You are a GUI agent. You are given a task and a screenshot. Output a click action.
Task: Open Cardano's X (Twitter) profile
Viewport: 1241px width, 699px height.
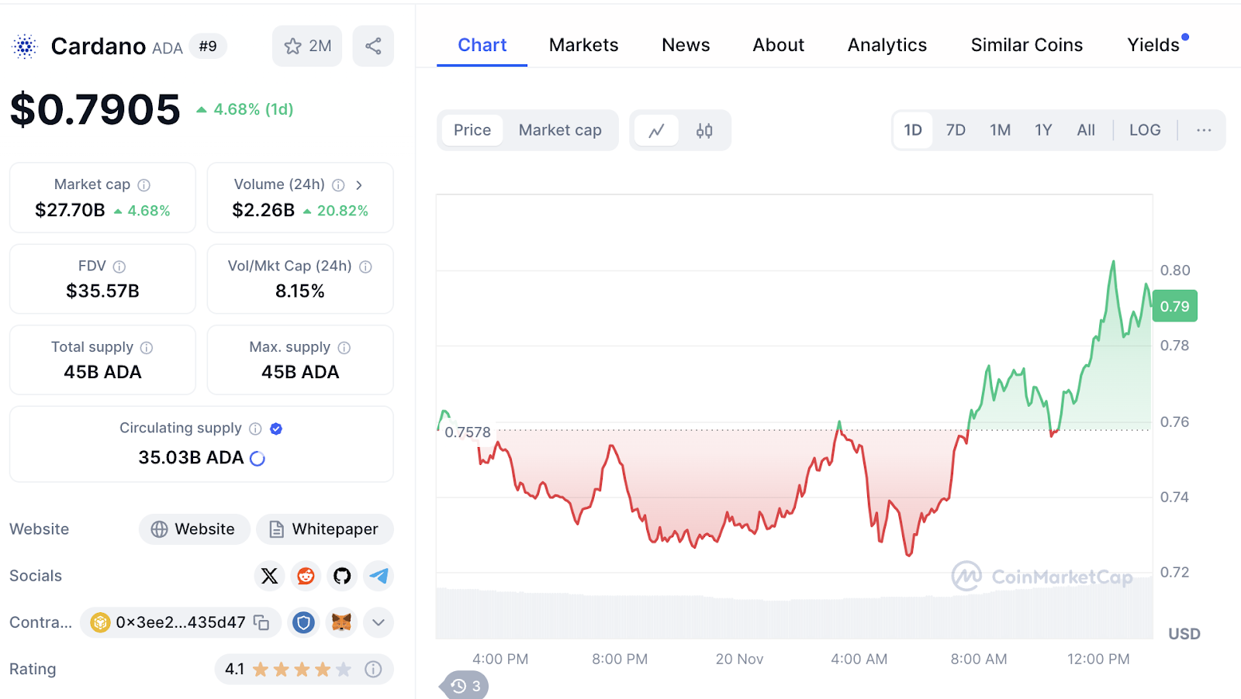click(269, 576)
